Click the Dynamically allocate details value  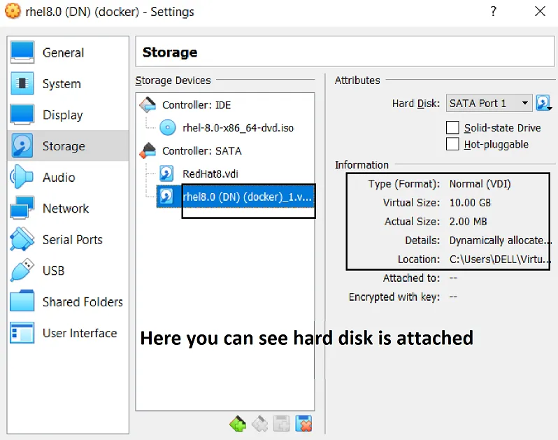499,241
